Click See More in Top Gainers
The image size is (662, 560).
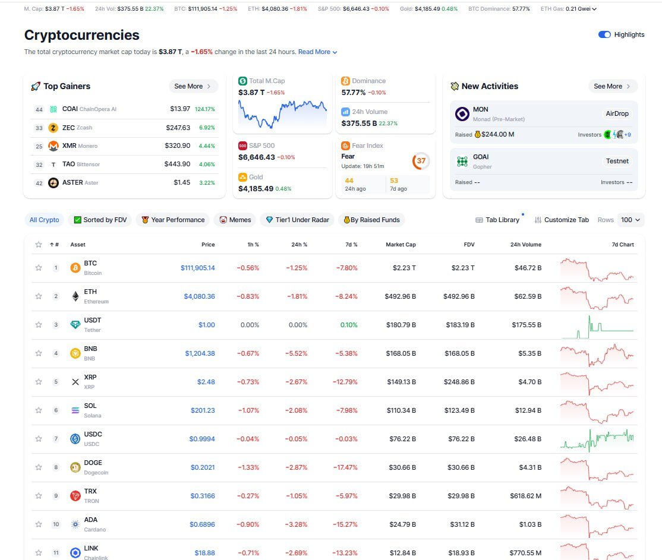(x=193, y=86)
